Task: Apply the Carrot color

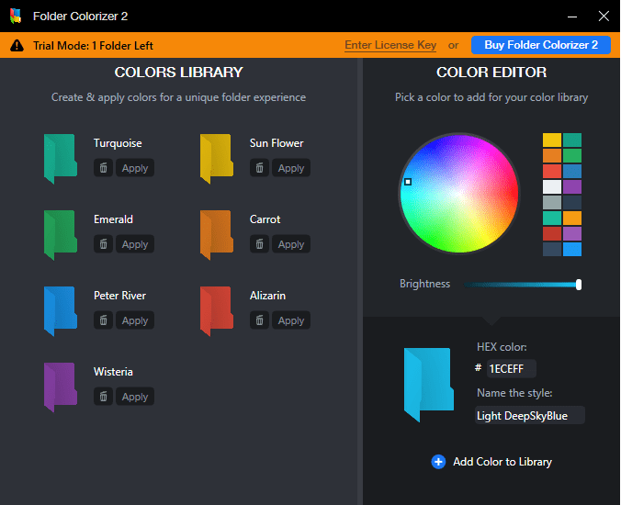Action: click(290, 244)
